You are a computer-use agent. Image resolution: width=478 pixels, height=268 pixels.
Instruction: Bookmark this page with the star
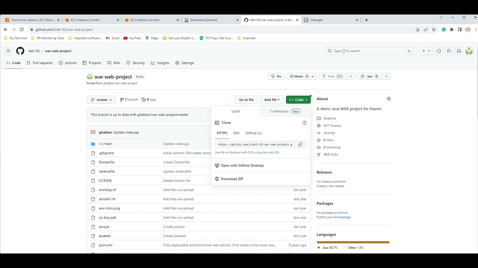434,29
